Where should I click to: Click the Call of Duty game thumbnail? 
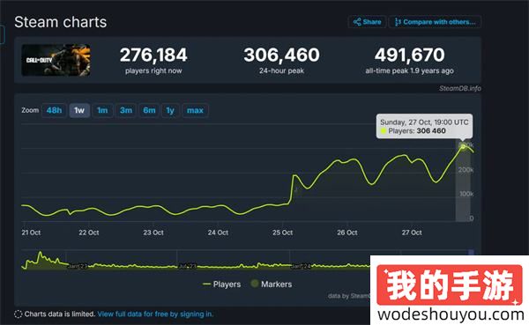[x=56, y=60]
